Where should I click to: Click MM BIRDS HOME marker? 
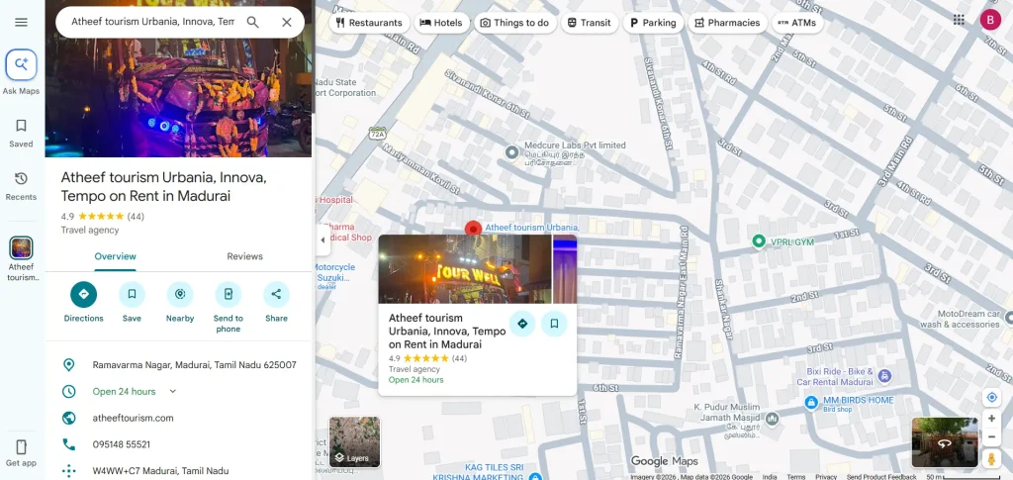point(811,403)
